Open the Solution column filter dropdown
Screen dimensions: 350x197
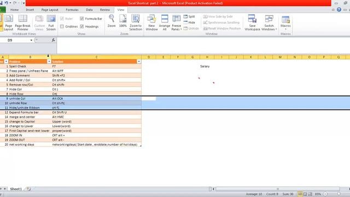(x=139, y=61)
